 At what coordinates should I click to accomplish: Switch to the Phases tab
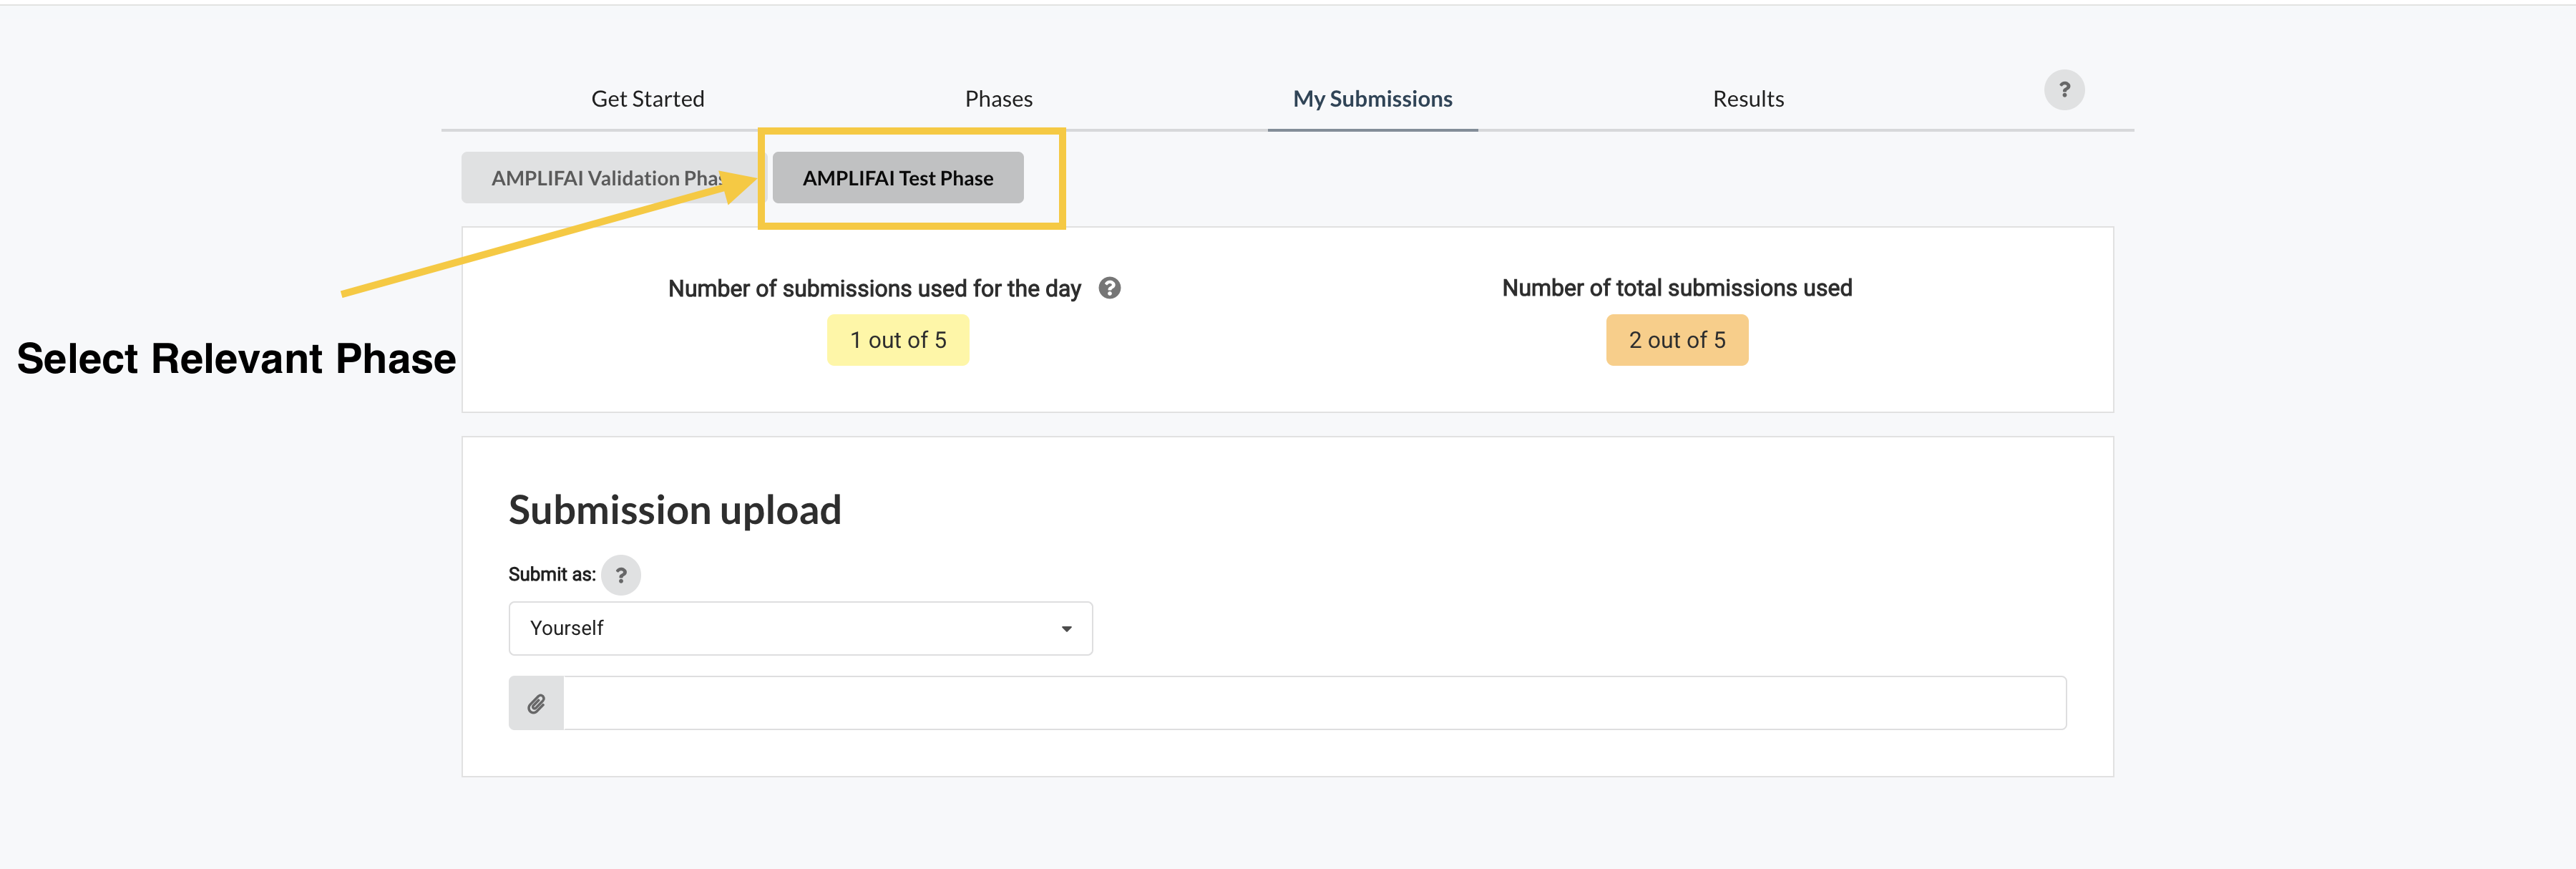point(998,99)
